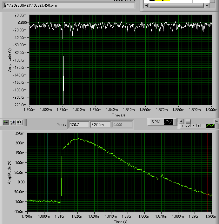The height and width of the screenshot is (224, 219).
Task: Click the Peaks field showing 307.9m
Action: point(101,125)
